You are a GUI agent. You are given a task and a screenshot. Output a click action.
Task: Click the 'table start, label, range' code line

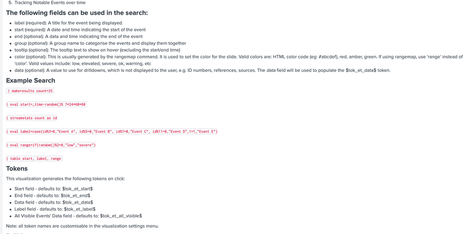click(x=34, y=158)
